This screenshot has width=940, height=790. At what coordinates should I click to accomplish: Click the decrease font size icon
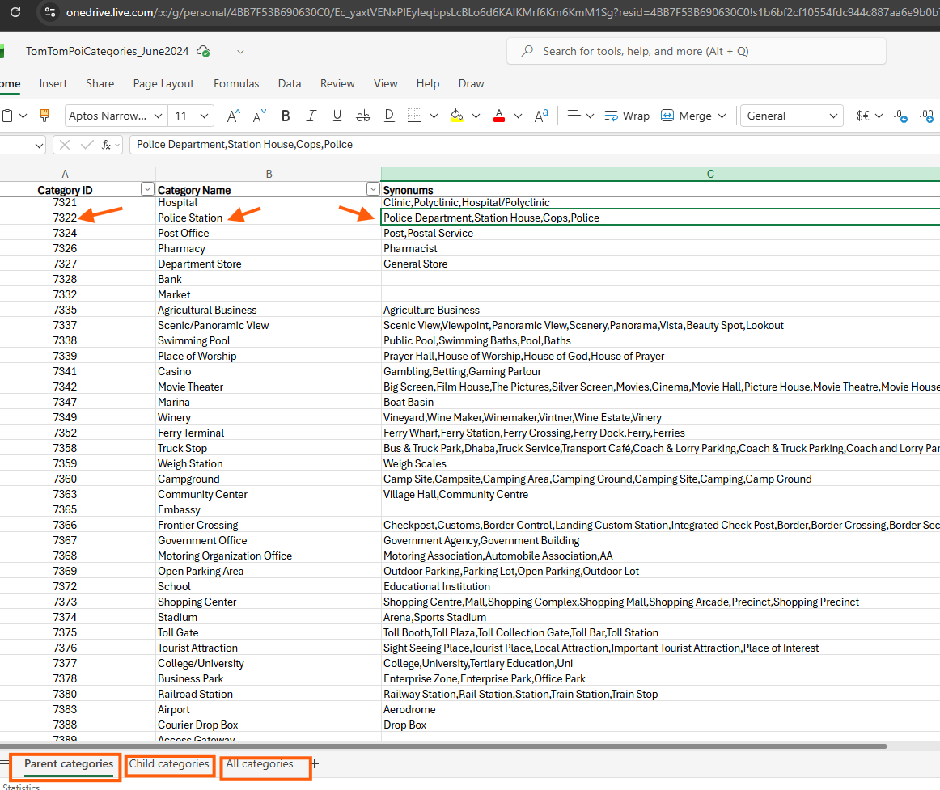260,116
